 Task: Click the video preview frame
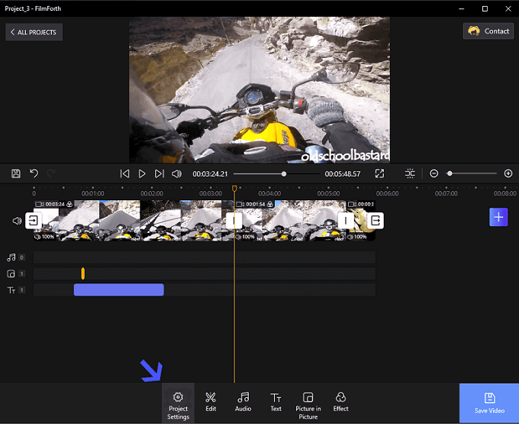tap(259, 90)
